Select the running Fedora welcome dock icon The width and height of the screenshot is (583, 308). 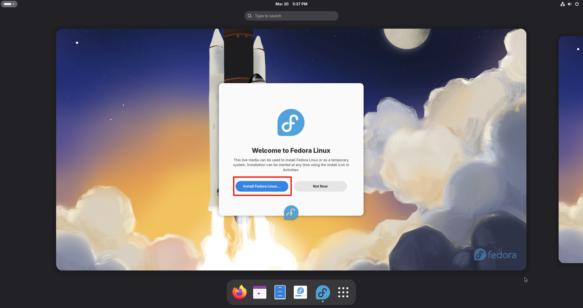click(323, 292)
